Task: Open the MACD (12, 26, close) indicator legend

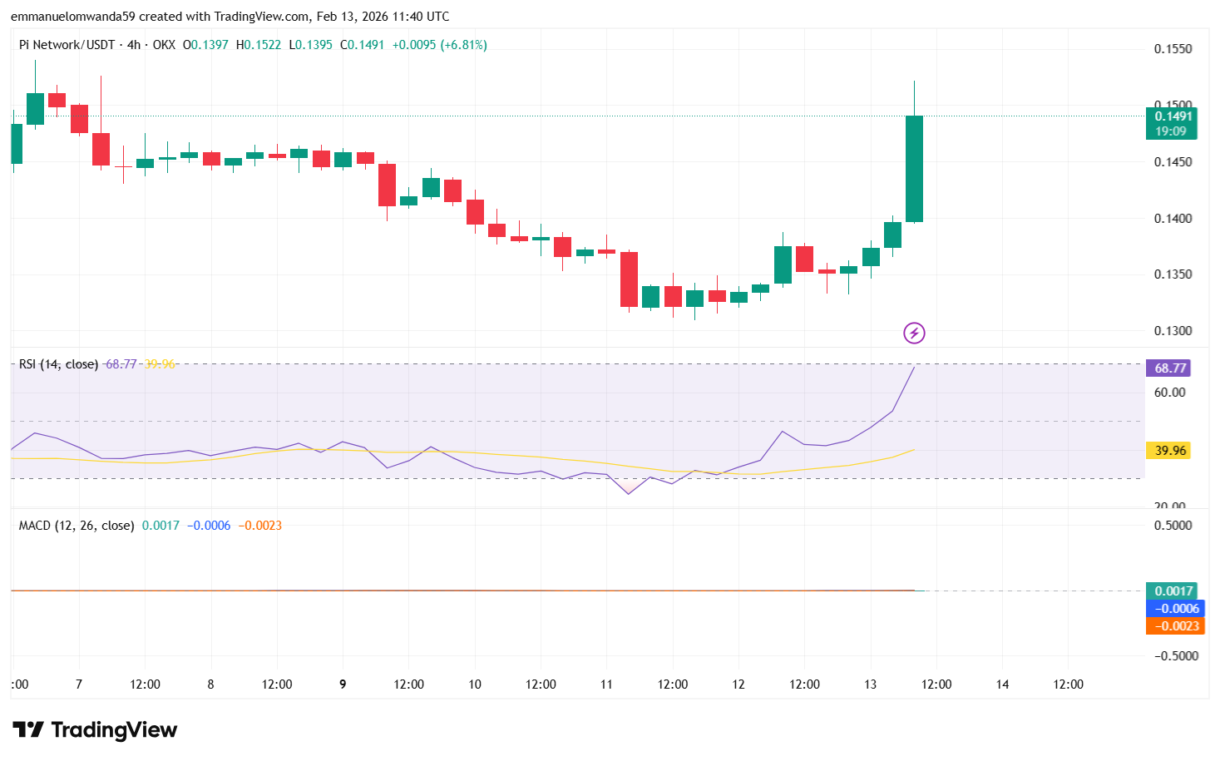Action: [x=75, y=525]
